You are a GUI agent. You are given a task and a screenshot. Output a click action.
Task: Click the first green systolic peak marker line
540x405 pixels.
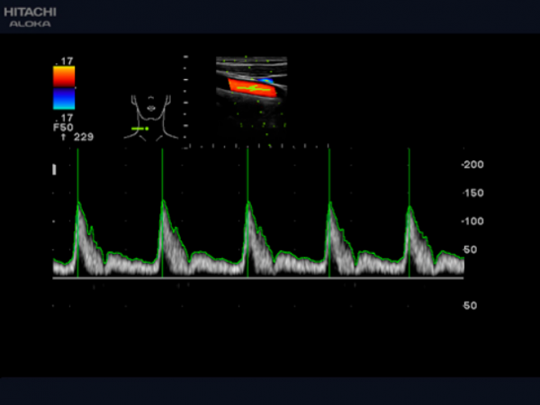pos(77,212)
